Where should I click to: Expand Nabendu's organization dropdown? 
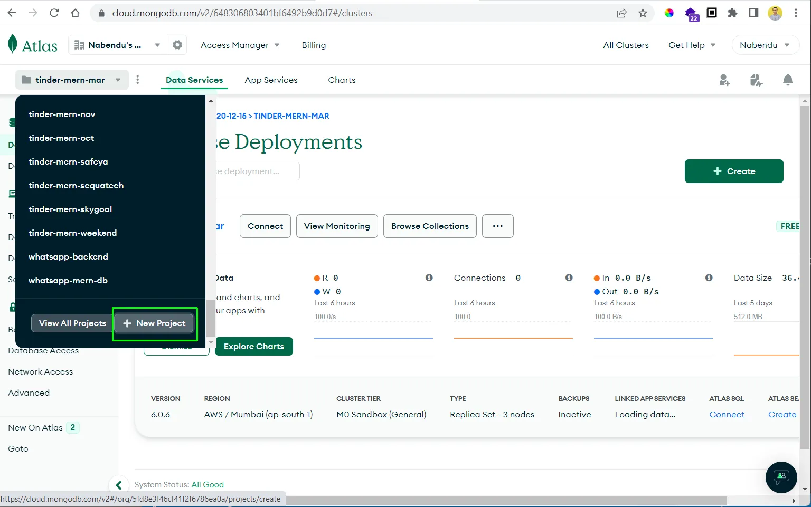click(x=117, y=45)
